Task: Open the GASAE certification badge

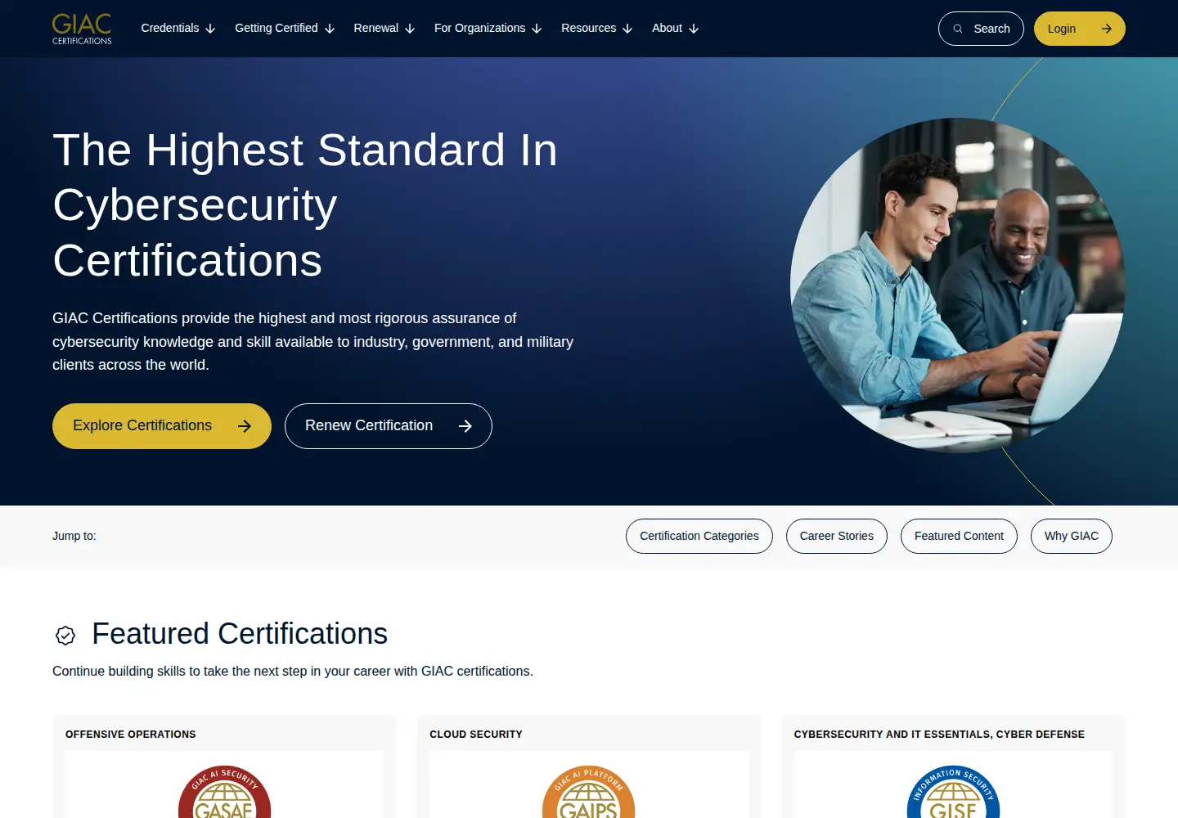Action: tap(224, 792)
